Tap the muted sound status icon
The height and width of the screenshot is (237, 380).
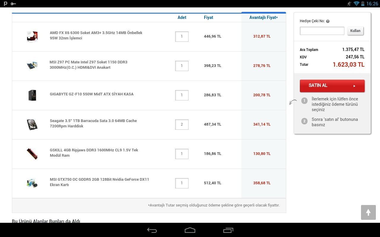pyautogui.click(x=349, y=4)
